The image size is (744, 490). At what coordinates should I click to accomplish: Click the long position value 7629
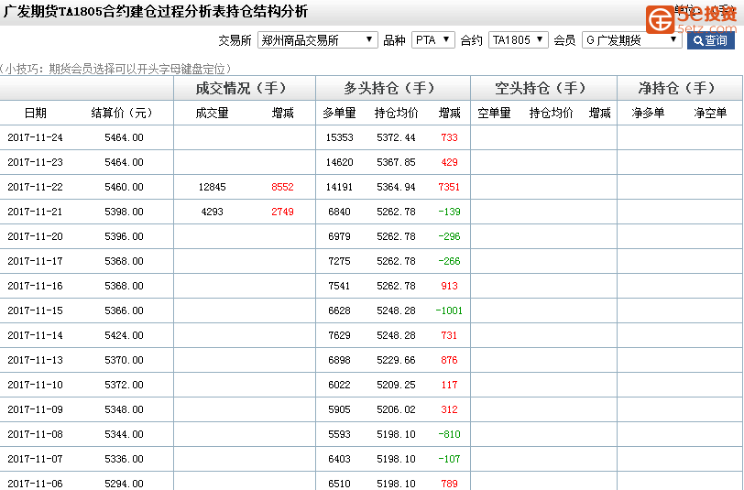339,335
